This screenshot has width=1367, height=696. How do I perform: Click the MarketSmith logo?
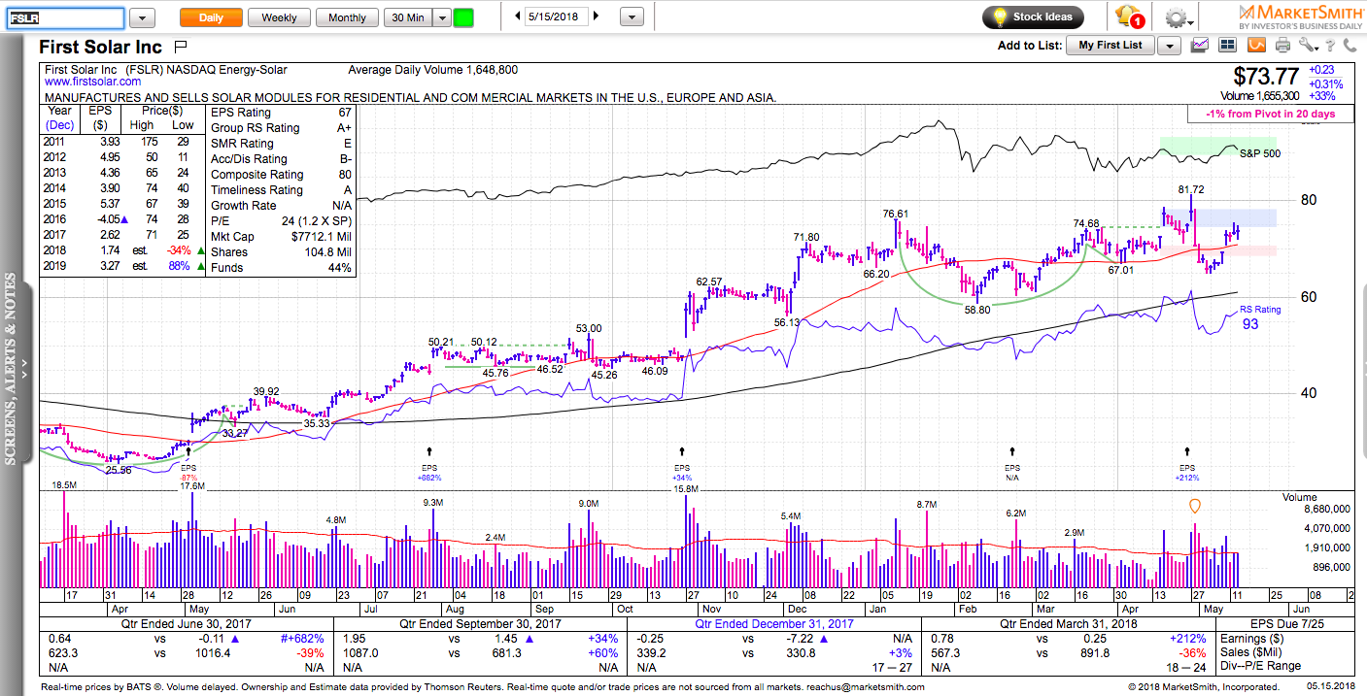[1299, 17]
